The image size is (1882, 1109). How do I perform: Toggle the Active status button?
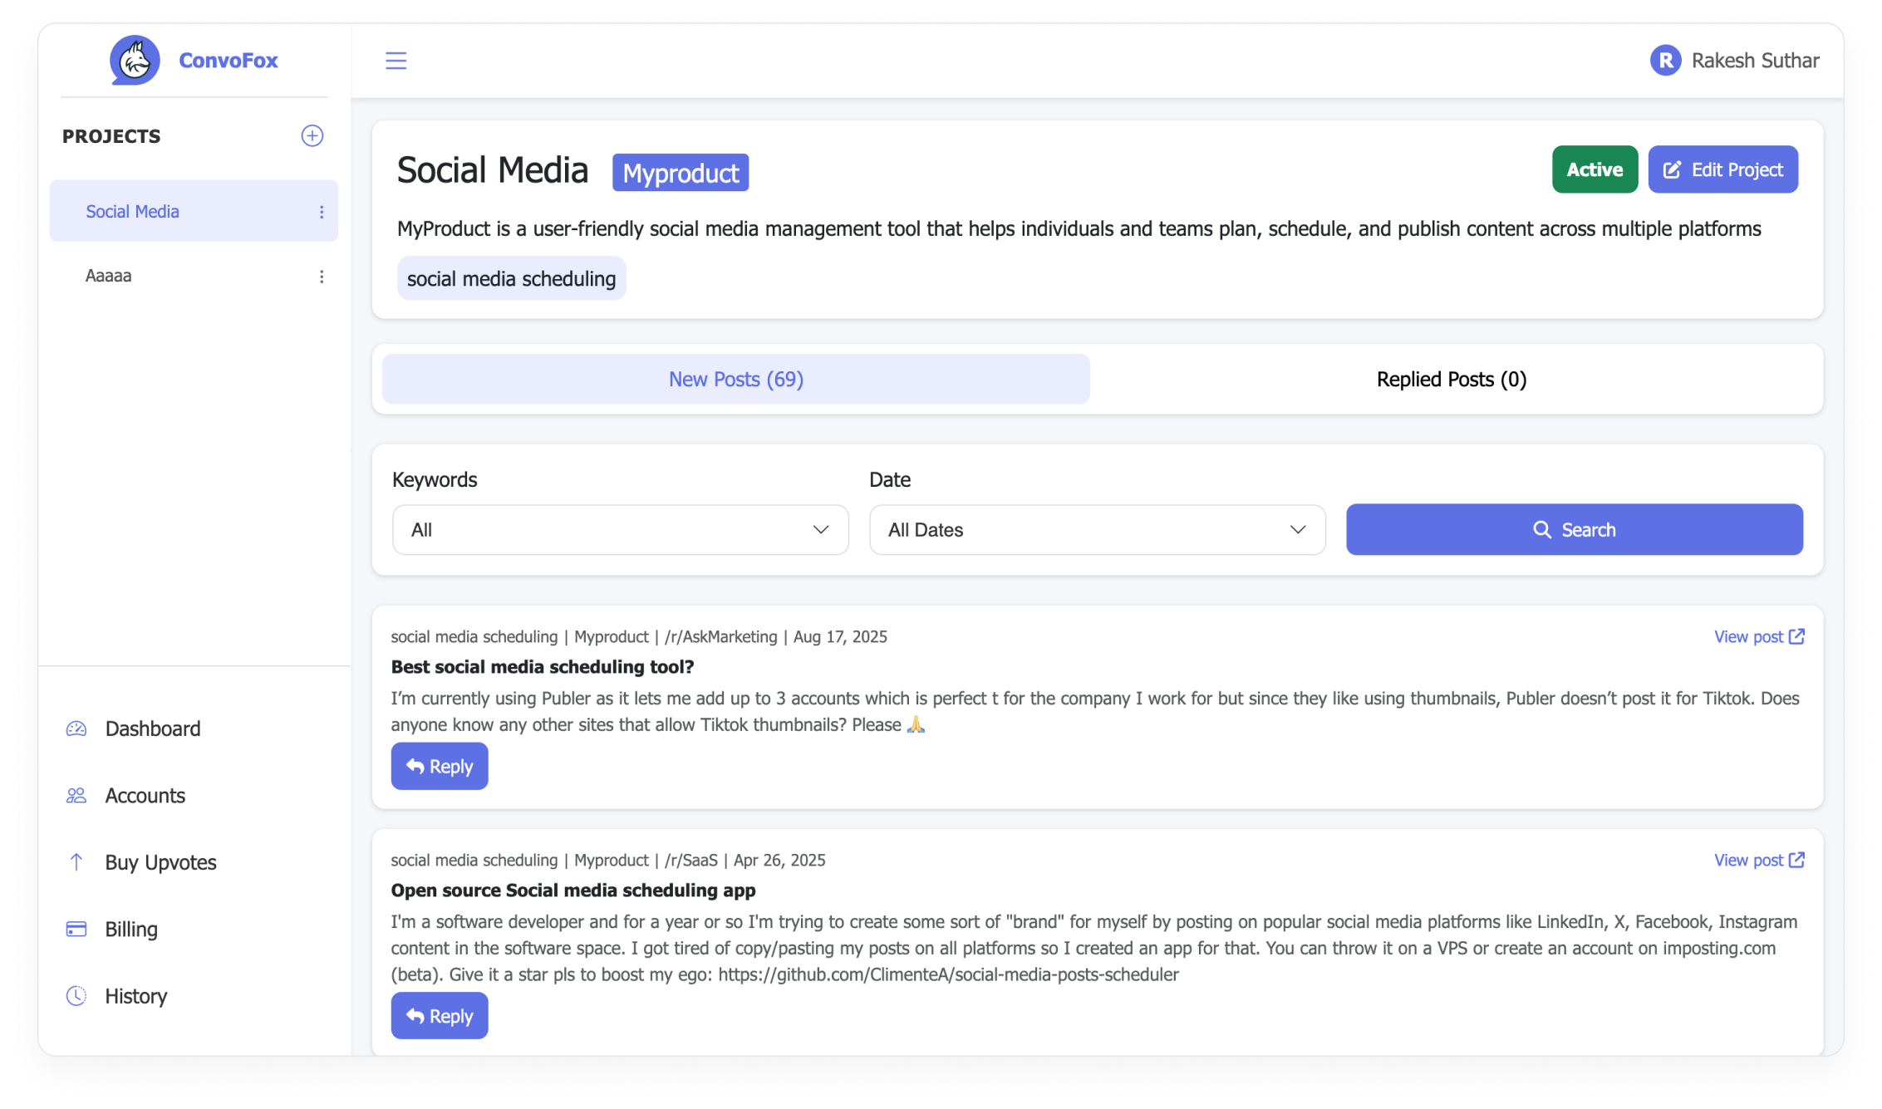click(1594, 169)
